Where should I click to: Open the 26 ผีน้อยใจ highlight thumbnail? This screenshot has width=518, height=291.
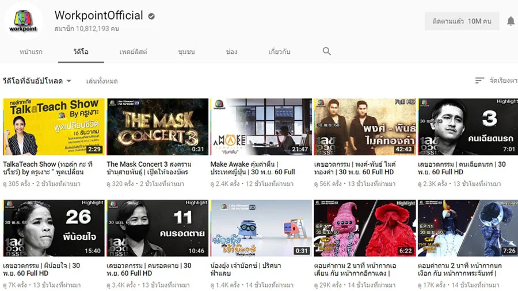pyautogui.click(x=54, y=228)
